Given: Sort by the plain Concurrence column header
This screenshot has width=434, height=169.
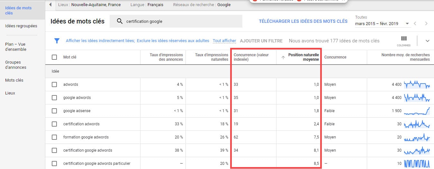Looking at the screenshot, I should coord(335,57).
